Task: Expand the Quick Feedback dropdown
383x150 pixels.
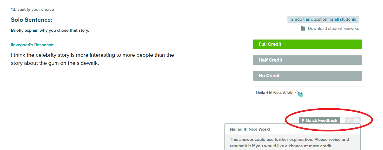Action: point(319,120)
